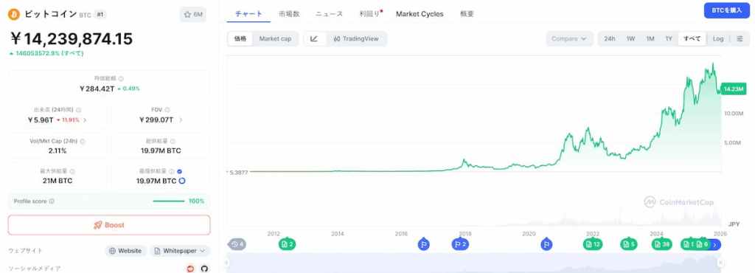This screenshot has width=755, height=273.
Task: Click the Bitcoin logo icon
Action: coord(14,15)
